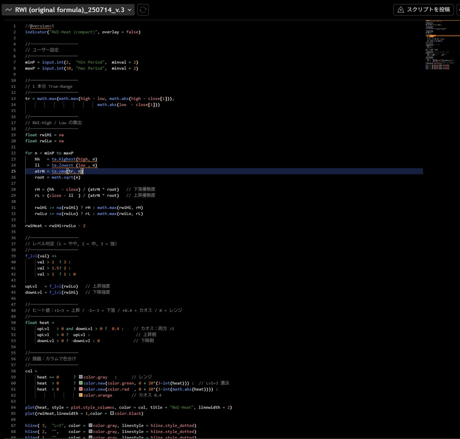This screenshot has height=439, width=460.
Task: Click the "Min Period" string on line 7
Action: click(x=91, y=62)
